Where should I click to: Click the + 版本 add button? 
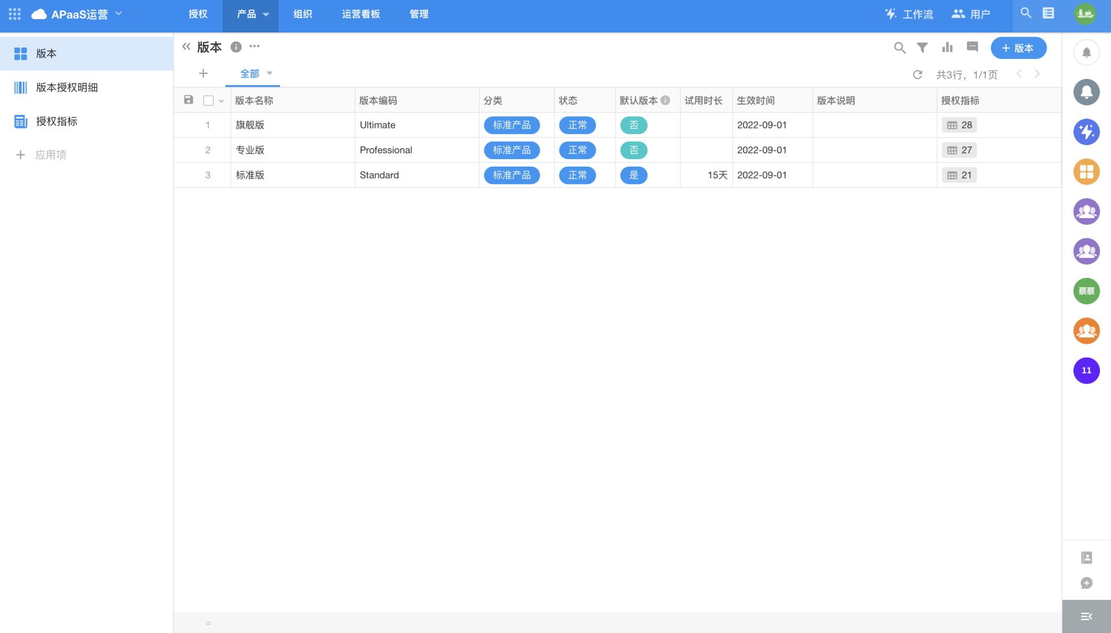1018,48
